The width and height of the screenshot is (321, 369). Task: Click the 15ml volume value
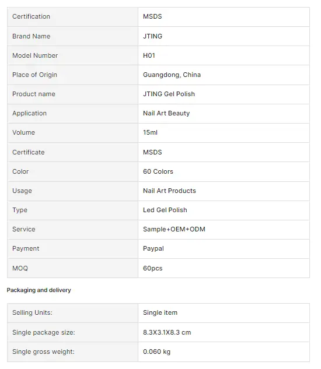click(x=150, y=132)
